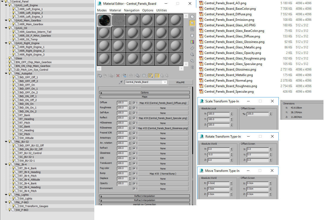
Task: Click the Go to Parent icon
Action: click(x=162, y=76)
